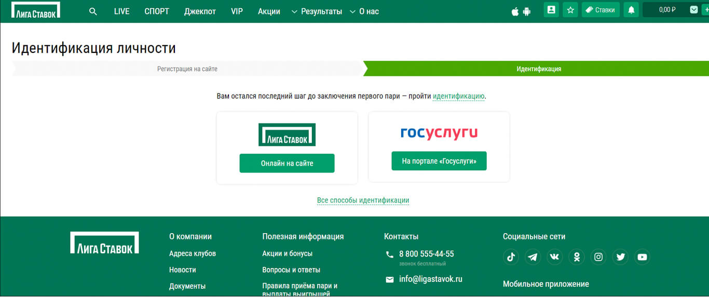
Task: Open the СПОРТ menu item
Action: coord(157,11)
